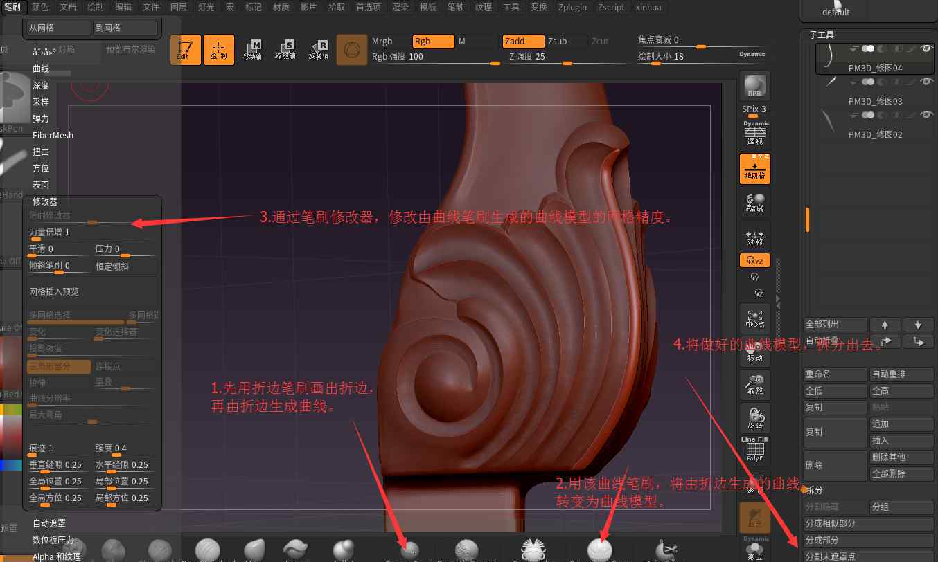Expand the 深度 (Depth) brush section
938x562 pixels.
click(41, 85)
